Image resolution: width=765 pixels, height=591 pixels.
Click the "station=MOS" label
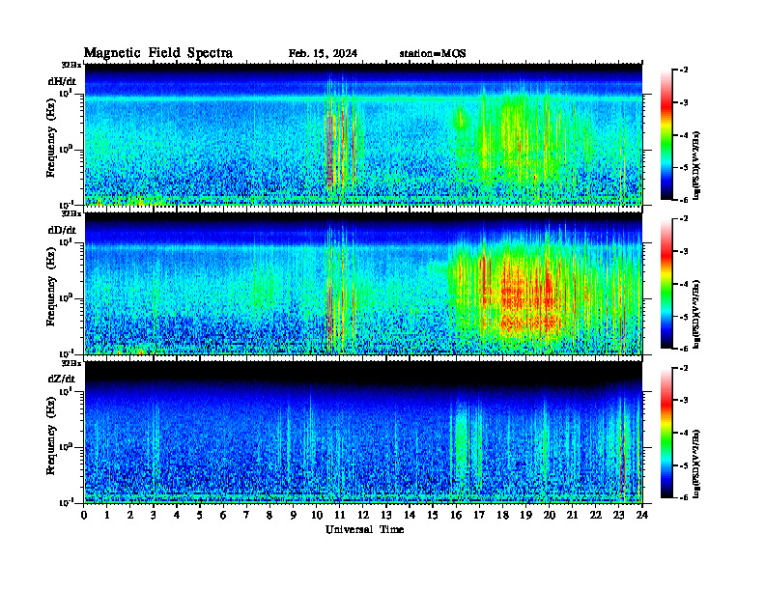433,54
